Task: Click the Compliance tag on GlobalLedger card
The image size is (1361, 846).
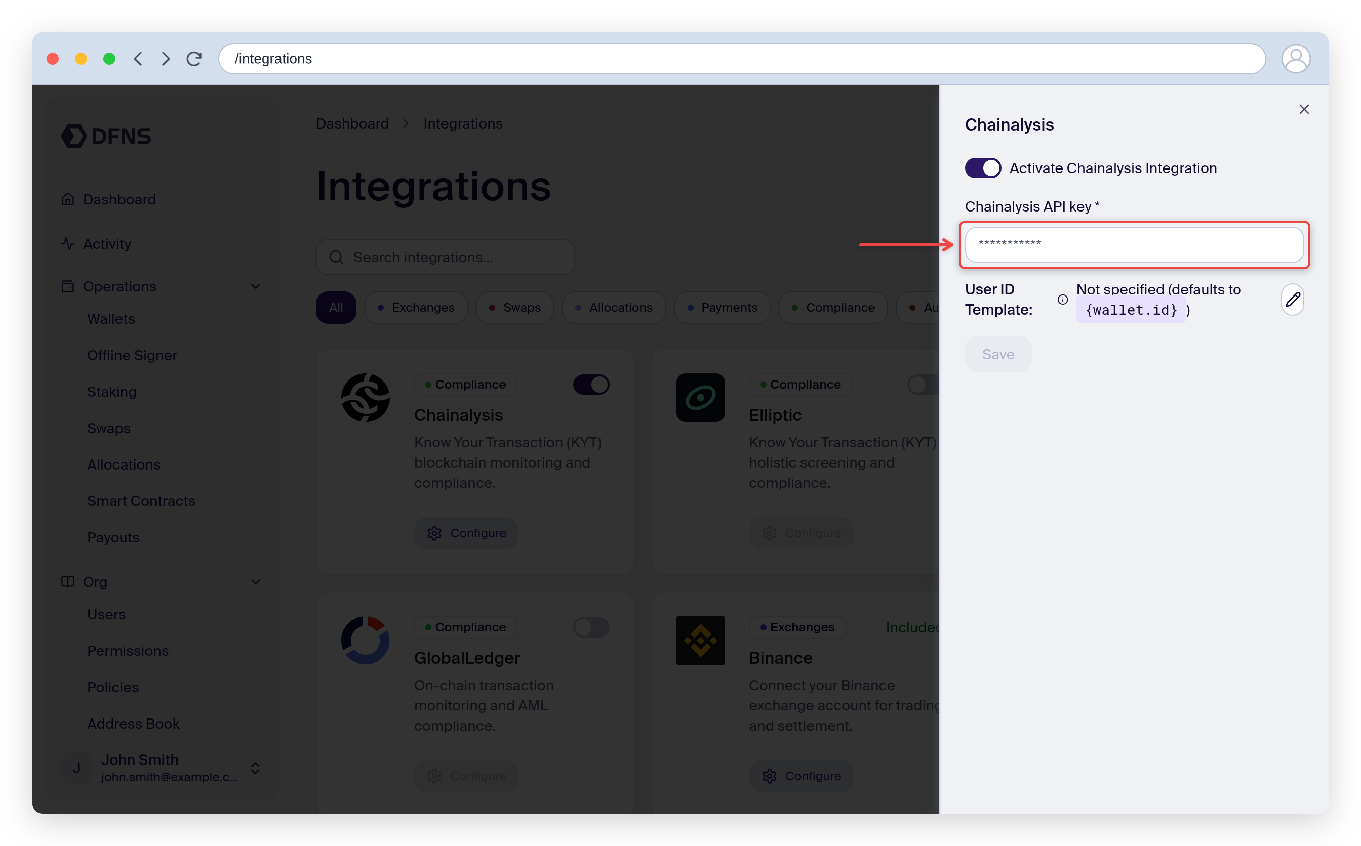Action: coord(466,628)
